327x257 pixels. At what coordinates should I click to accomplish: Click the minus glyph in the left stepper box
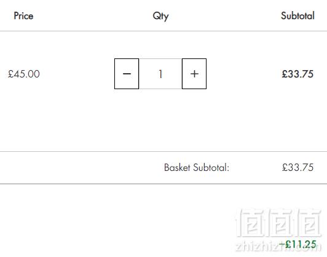click(x=127, y=74)
